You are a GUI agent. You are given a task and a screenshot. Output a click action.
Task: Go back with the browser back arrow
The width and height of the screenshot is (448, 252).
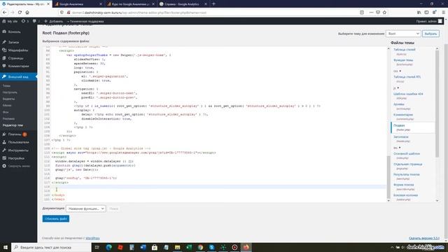(5, 13)
